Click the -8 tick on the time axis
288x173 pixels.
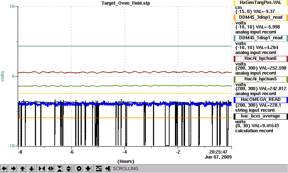(20, 152)
